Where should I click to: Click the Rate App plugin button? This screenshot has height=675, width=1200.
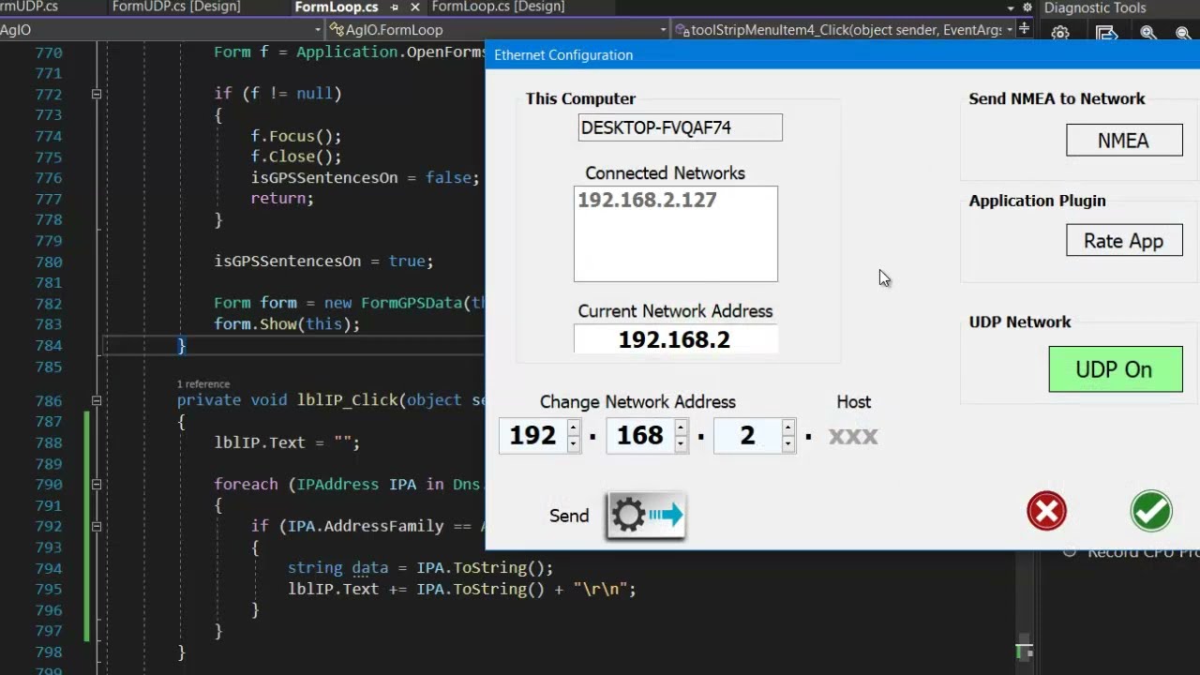[1124, 241]
